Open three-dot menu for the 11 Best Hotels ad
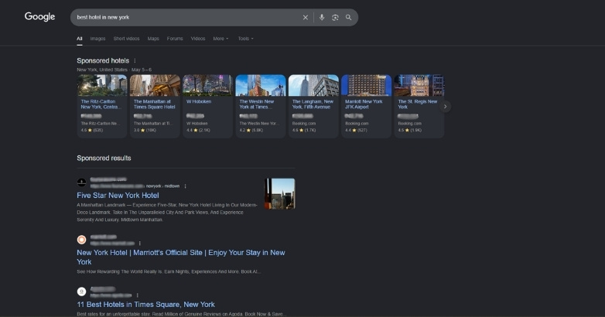 [138, 295]
